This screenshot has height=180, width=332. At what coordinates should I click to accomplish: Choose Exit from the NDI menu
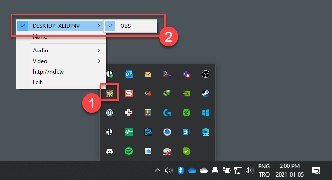[x=61, y=82]
